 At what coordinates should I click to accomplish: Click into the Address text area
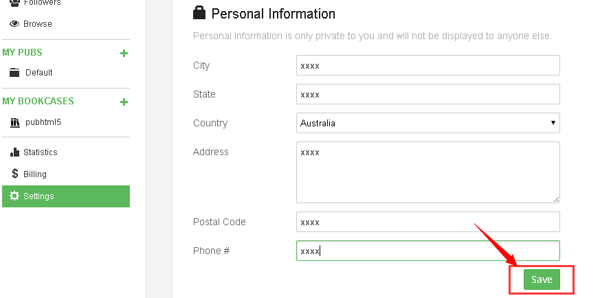[x=427, y=172]
